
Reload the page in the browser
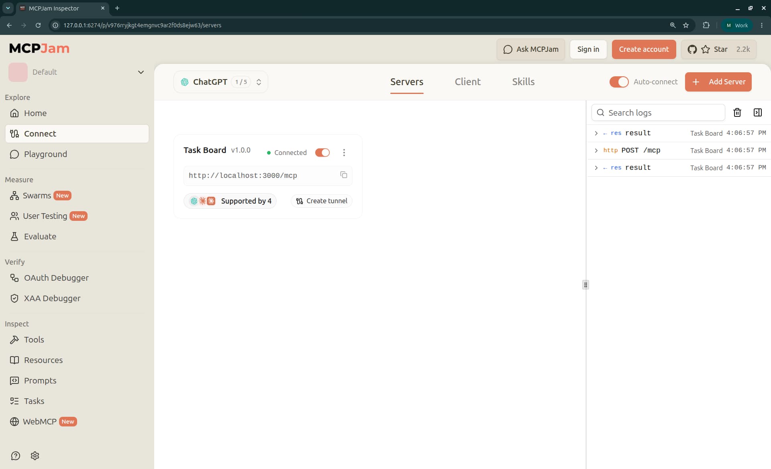click(x=38, y=25)
